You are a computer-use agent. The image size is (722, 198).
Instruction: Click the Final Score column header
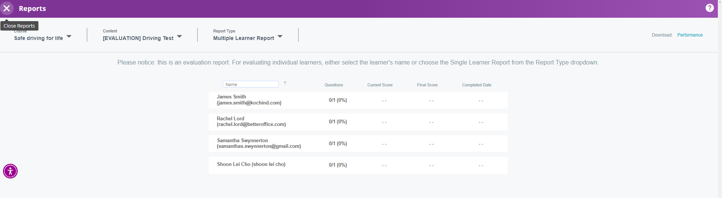(x=427, y=85)
